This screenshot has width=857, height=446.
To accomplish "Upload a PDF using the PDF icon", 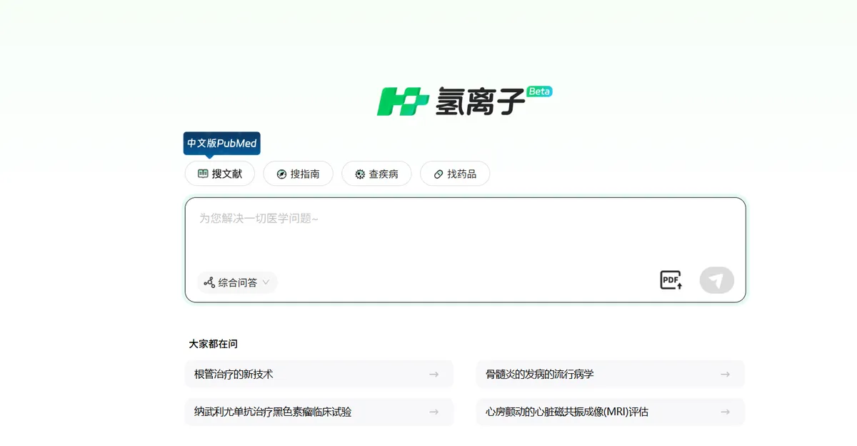I will pos(671,280).
